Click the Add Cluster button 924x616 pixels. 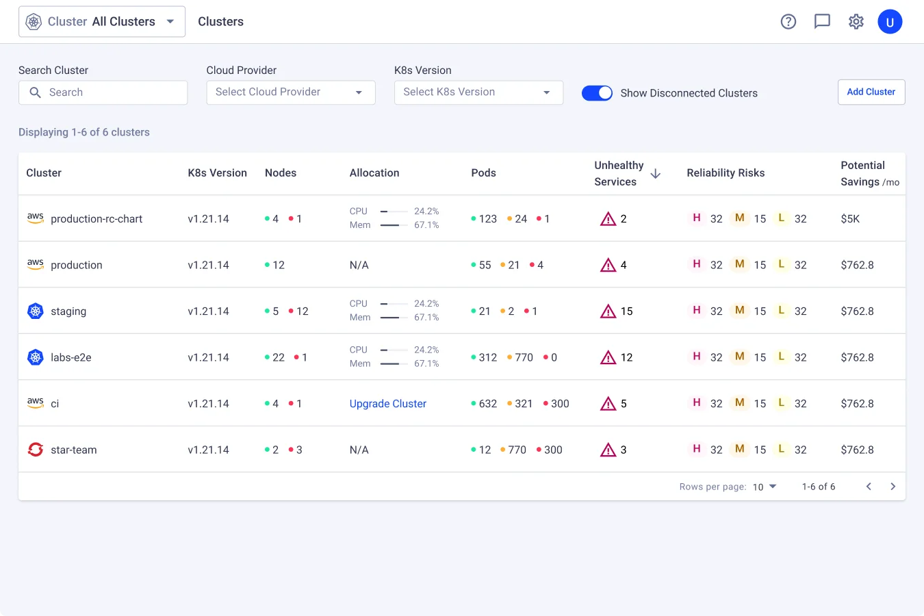pos(871,92)
